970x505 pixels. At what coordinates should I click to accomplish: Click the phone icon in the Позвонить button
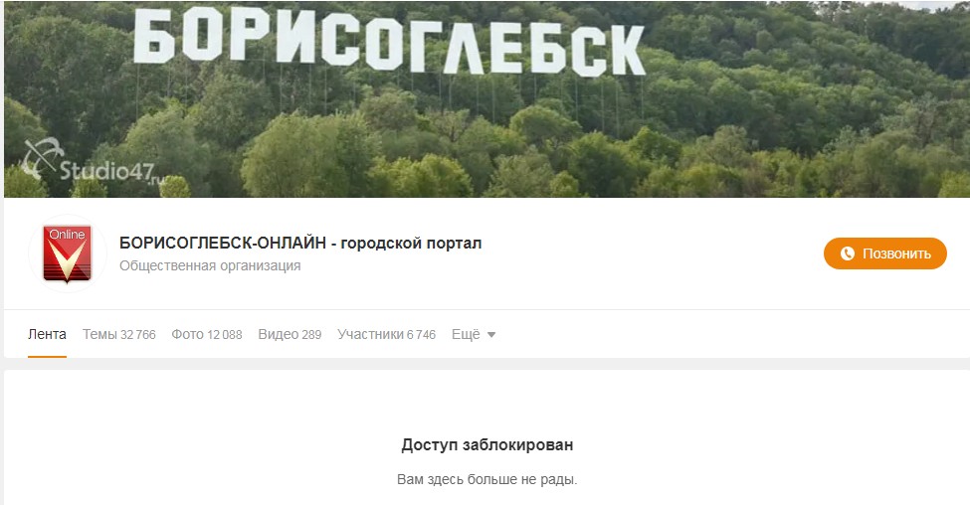pyautogui.click(x=847, y=253)
